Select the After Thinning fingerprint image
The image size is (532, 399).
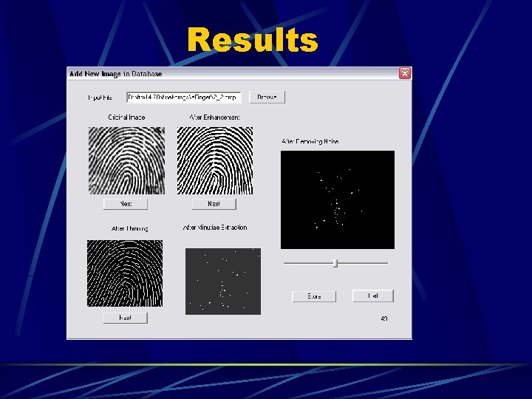point(125,273)
